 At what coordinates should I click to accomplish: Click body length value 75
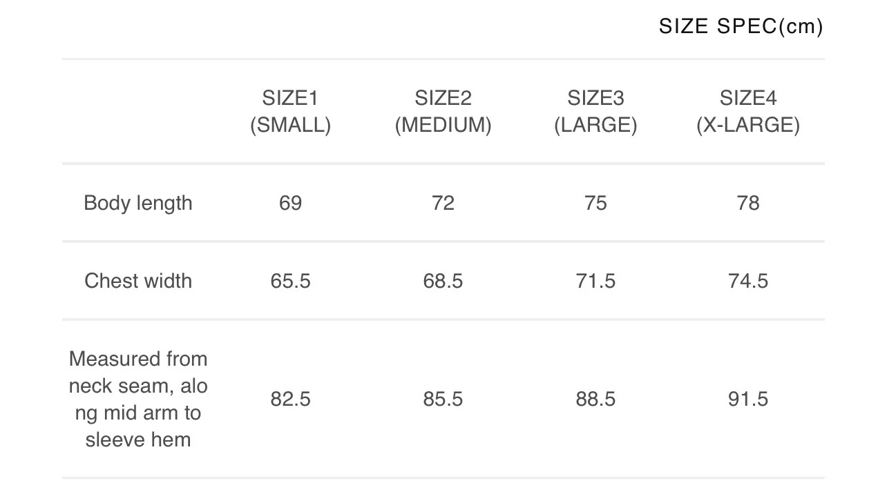(x=595, y=203)
